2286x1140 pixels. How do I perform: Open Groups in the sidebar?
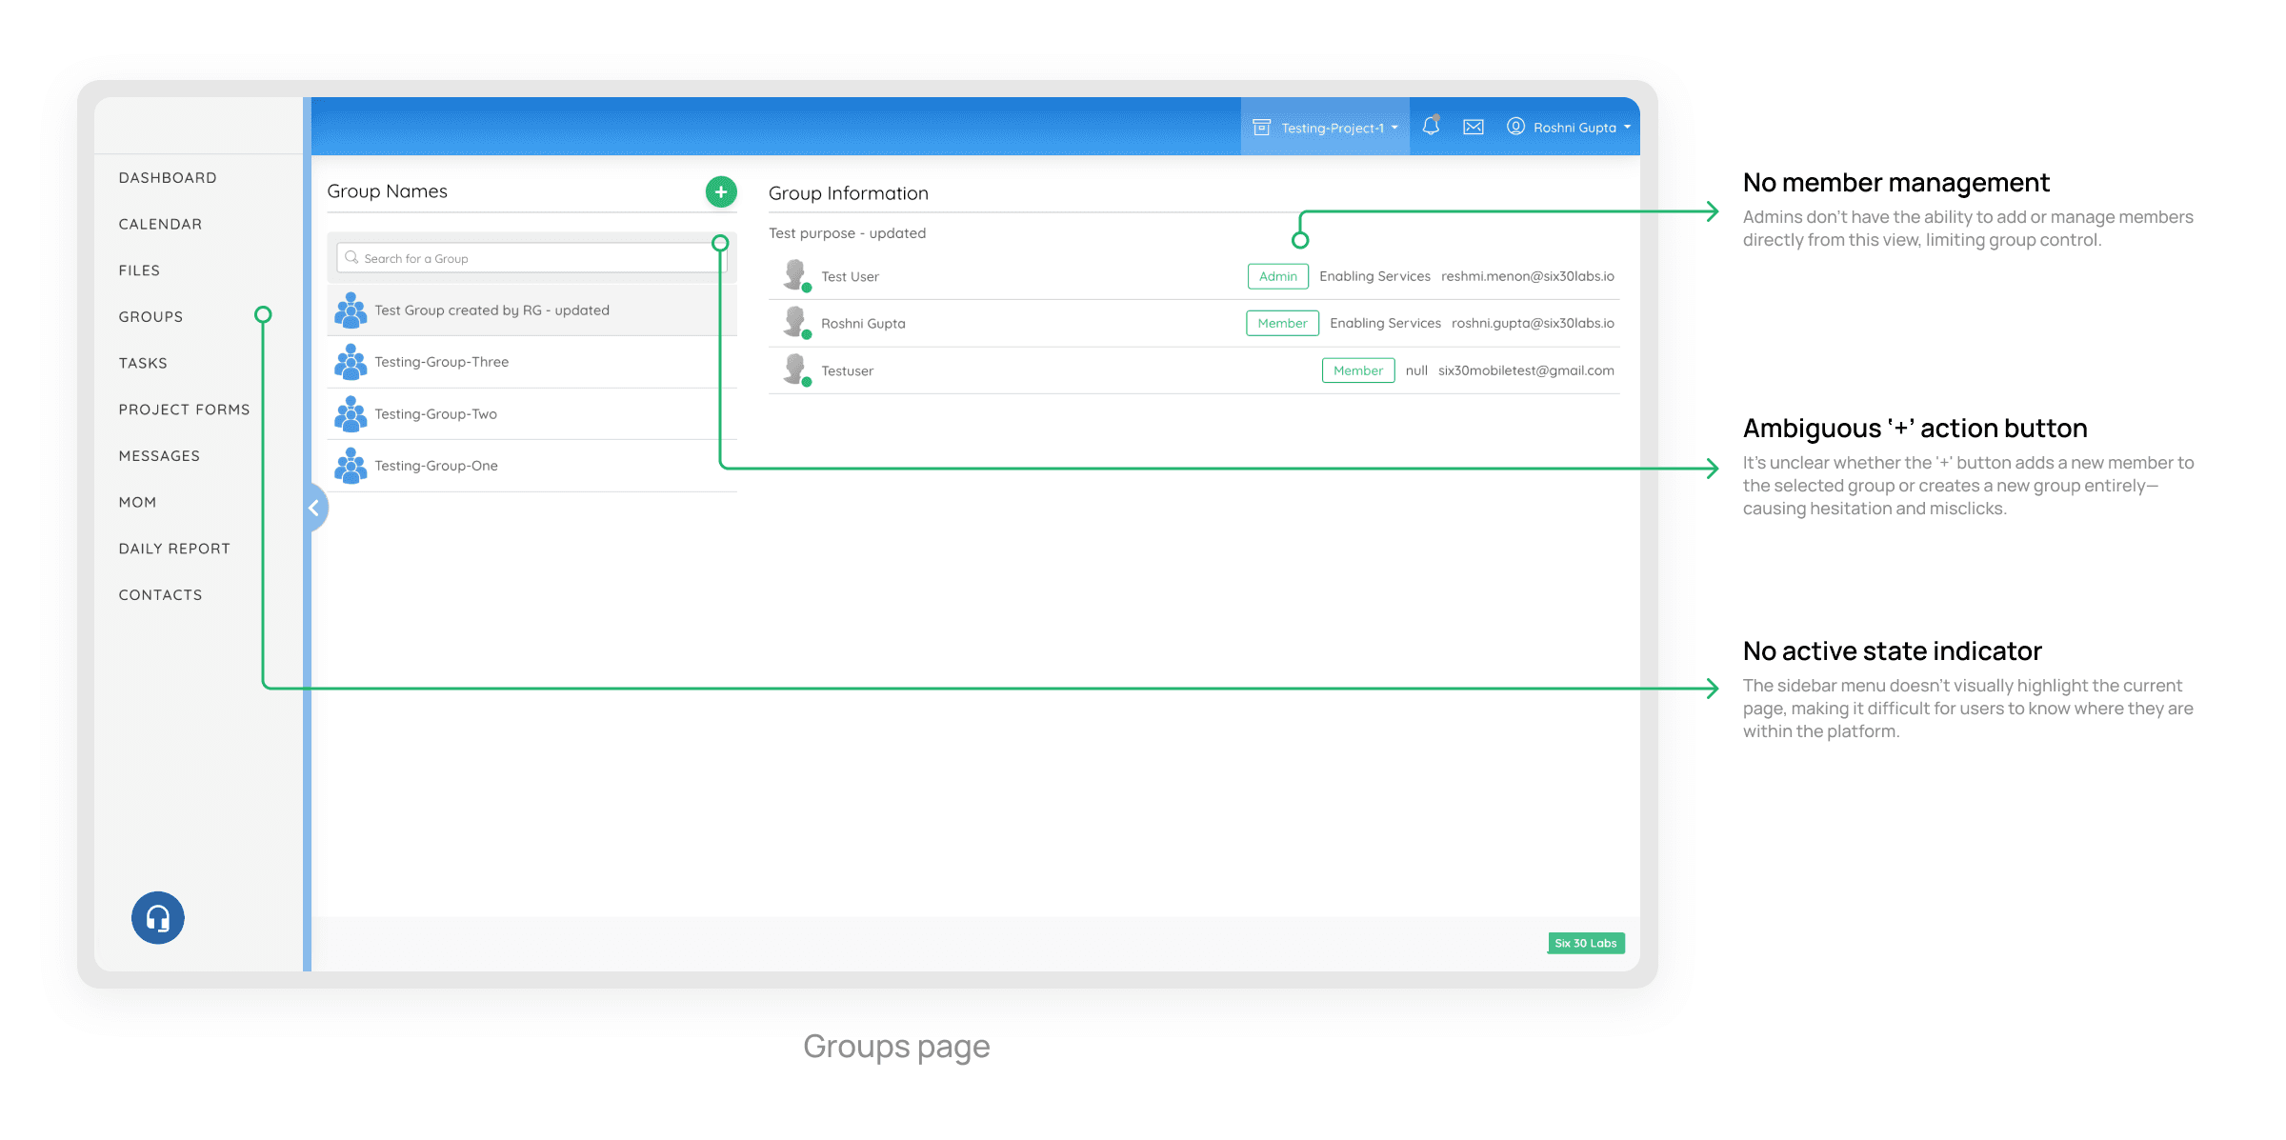150,317
